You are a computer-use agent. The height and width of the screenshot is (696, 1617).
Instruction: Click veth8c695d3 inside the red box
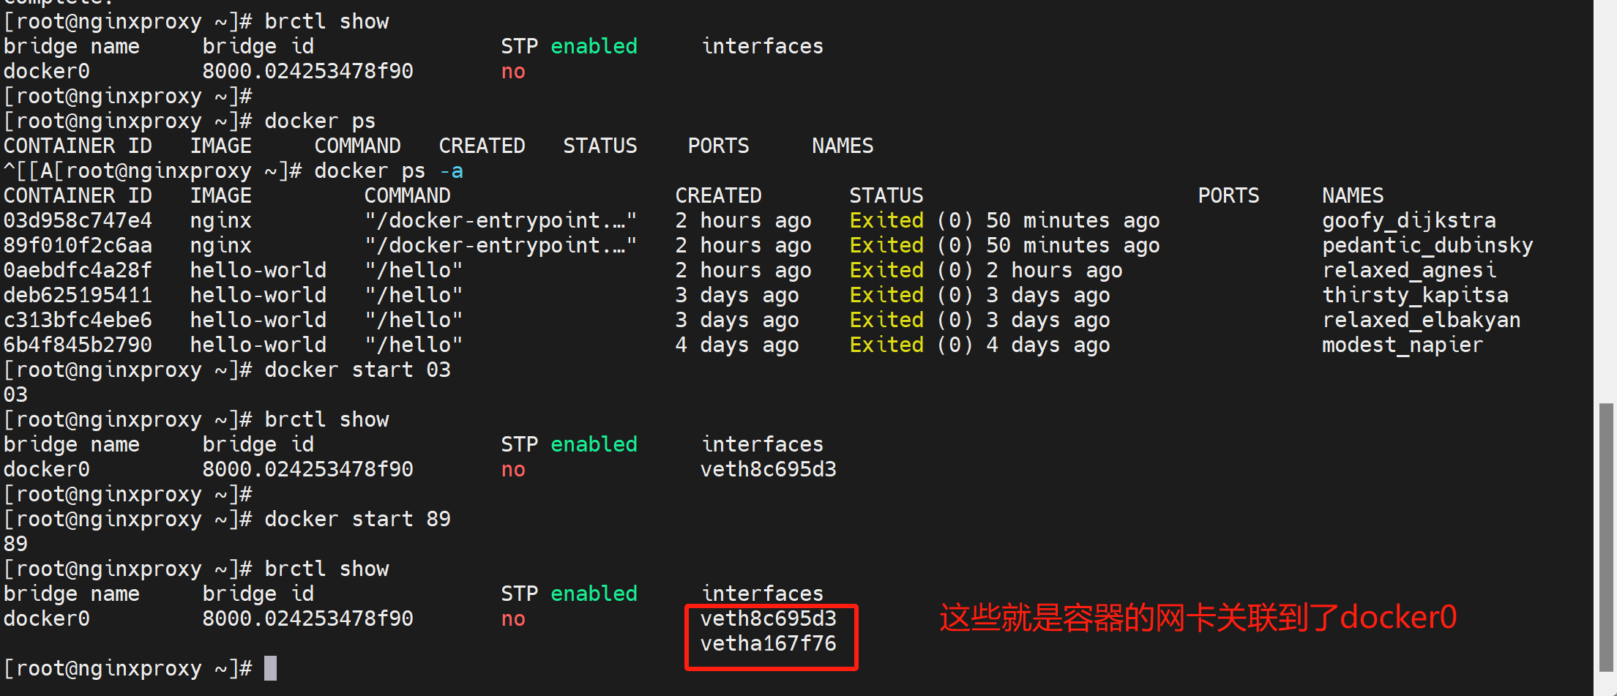pyautogui.click(x=768, y=618)
